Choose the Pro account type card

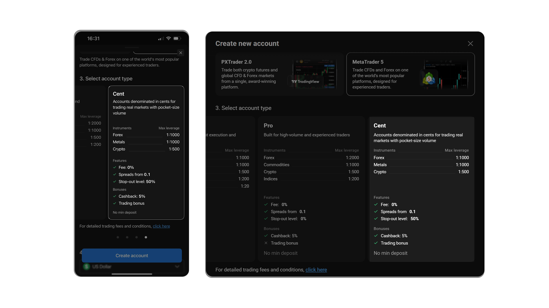pyautogui.click(x=311, y=189)
